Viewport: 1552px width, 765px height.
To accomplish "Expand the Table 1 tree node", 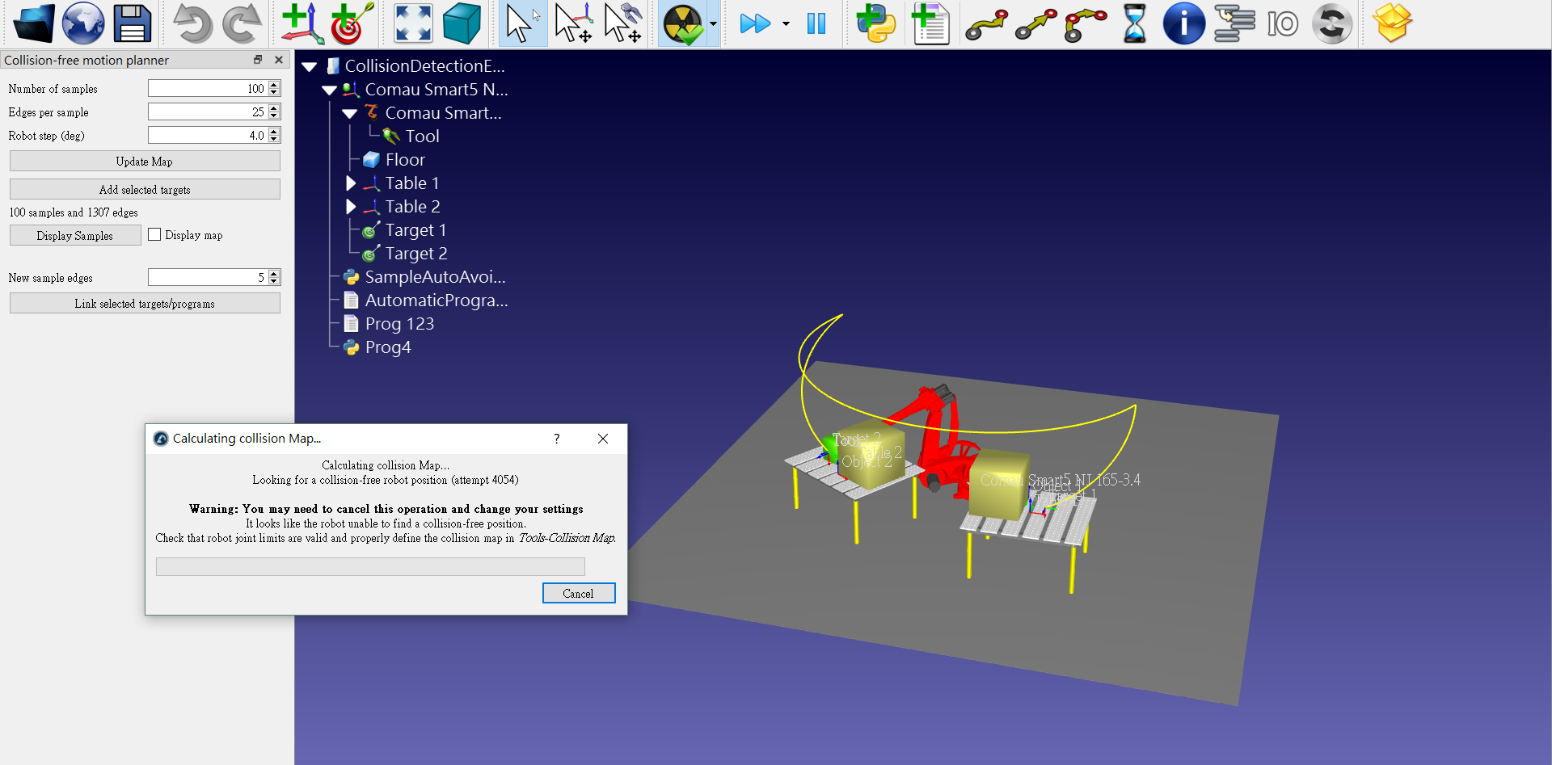I will pyautogui.click(x=351, y=183).
